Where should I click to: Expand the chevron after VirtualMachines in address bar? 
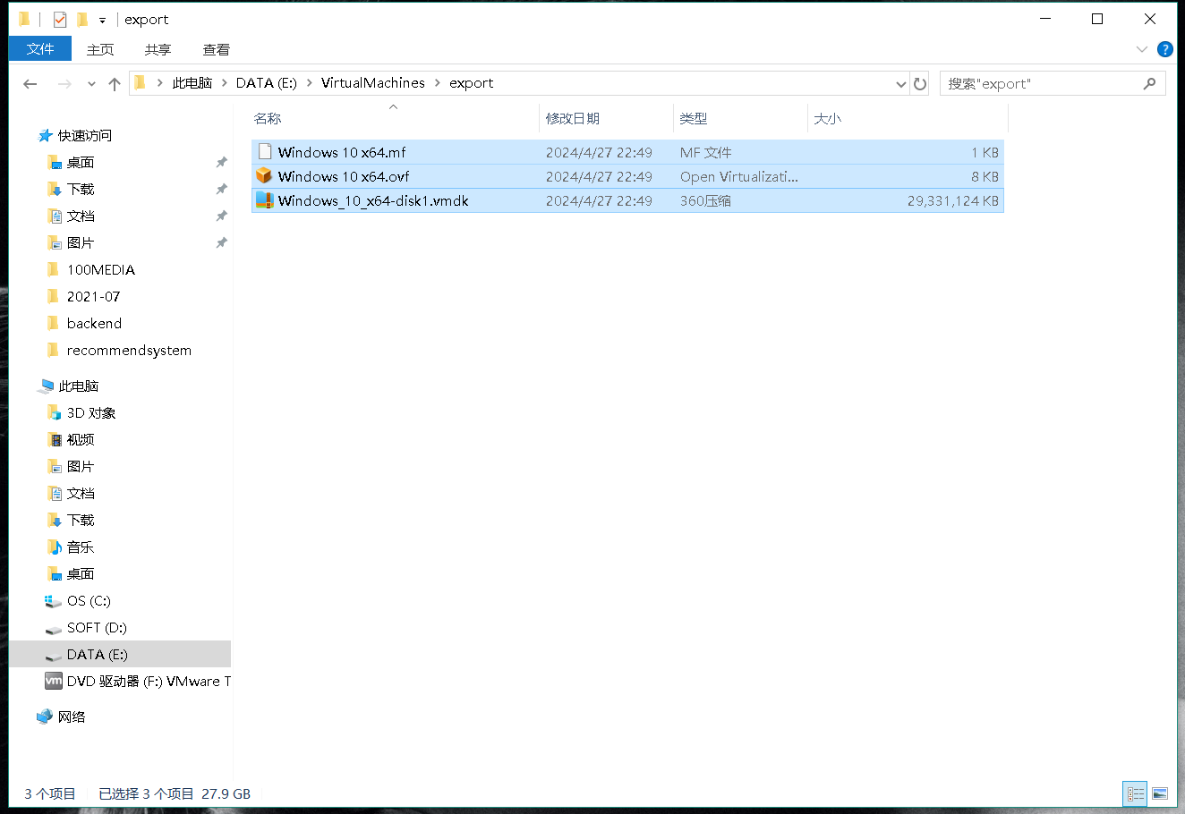pyautogui.click(x=438, y=83)
